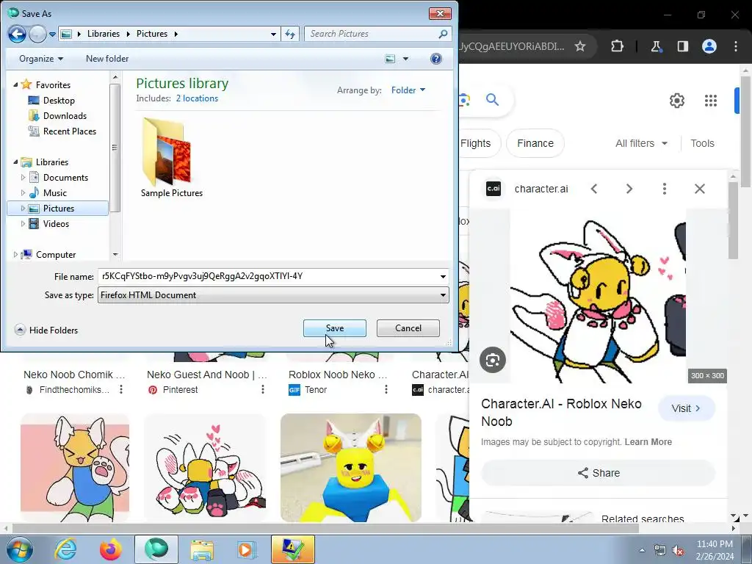Click Libraries in the address breadcrumb
752x564 pixels.
(103, 34)
